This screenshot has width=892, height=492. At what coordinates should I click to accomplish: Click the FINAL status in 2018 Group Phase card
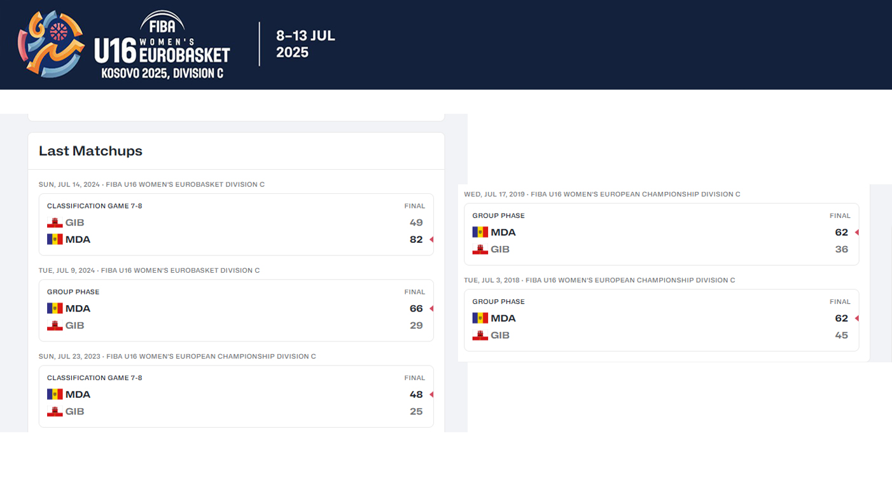pyautogui.click(x=840, y=302)
